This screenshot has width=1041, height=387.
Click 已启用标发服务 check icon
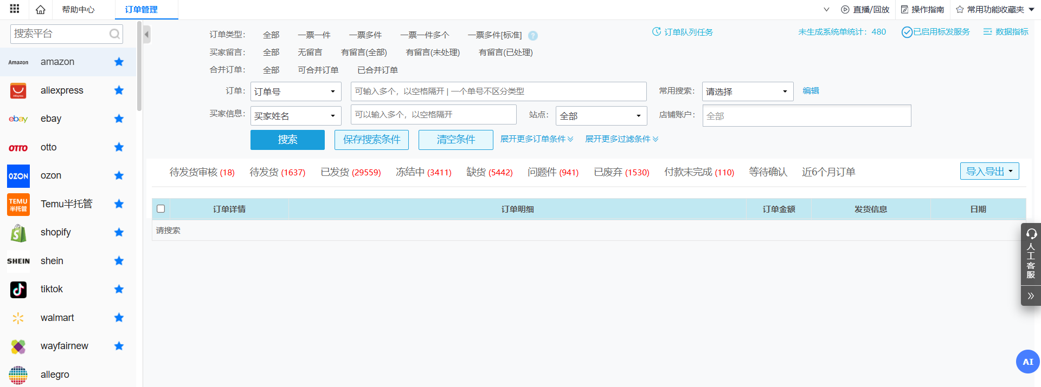(x=907, y=32)
